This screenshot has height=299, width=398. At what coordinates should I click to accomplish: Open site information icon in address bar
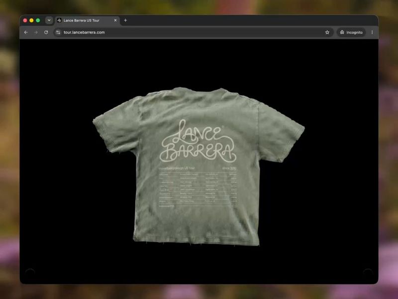(58, 32)
